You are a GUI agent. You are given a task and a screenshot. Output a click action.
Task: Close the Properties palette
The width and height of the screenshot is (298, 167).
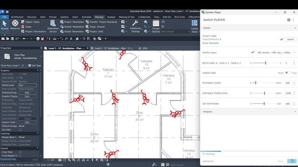tap(41, 48)
